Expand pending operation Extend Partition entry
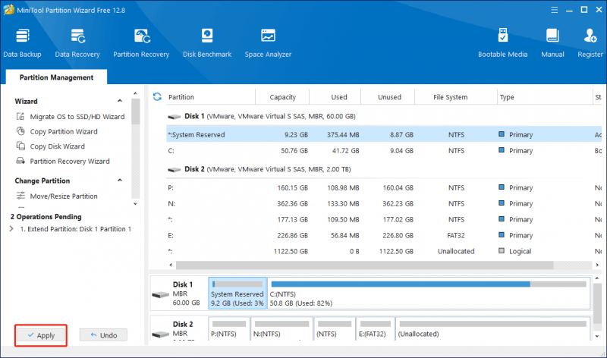The height and width of the screenshot is (358, 607). [x=11, y=229]
